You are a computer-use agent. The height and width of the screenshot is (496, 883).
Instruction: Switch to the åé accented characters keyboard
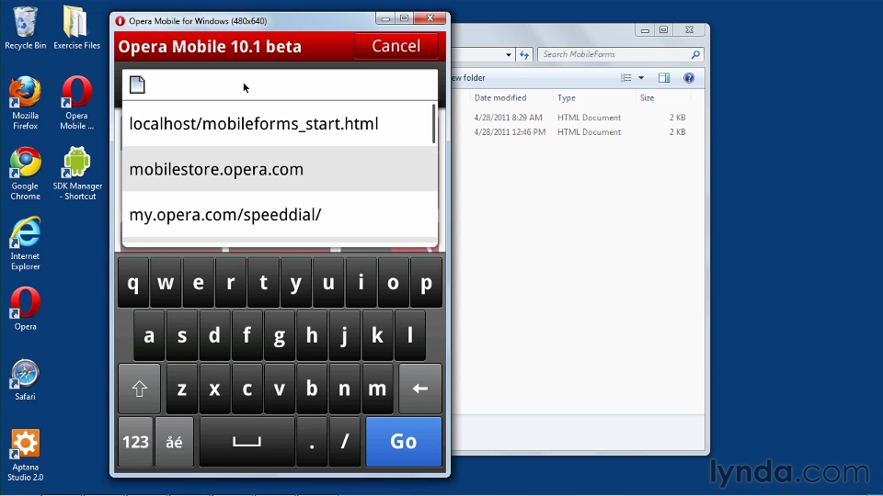(x=174, y=442)
